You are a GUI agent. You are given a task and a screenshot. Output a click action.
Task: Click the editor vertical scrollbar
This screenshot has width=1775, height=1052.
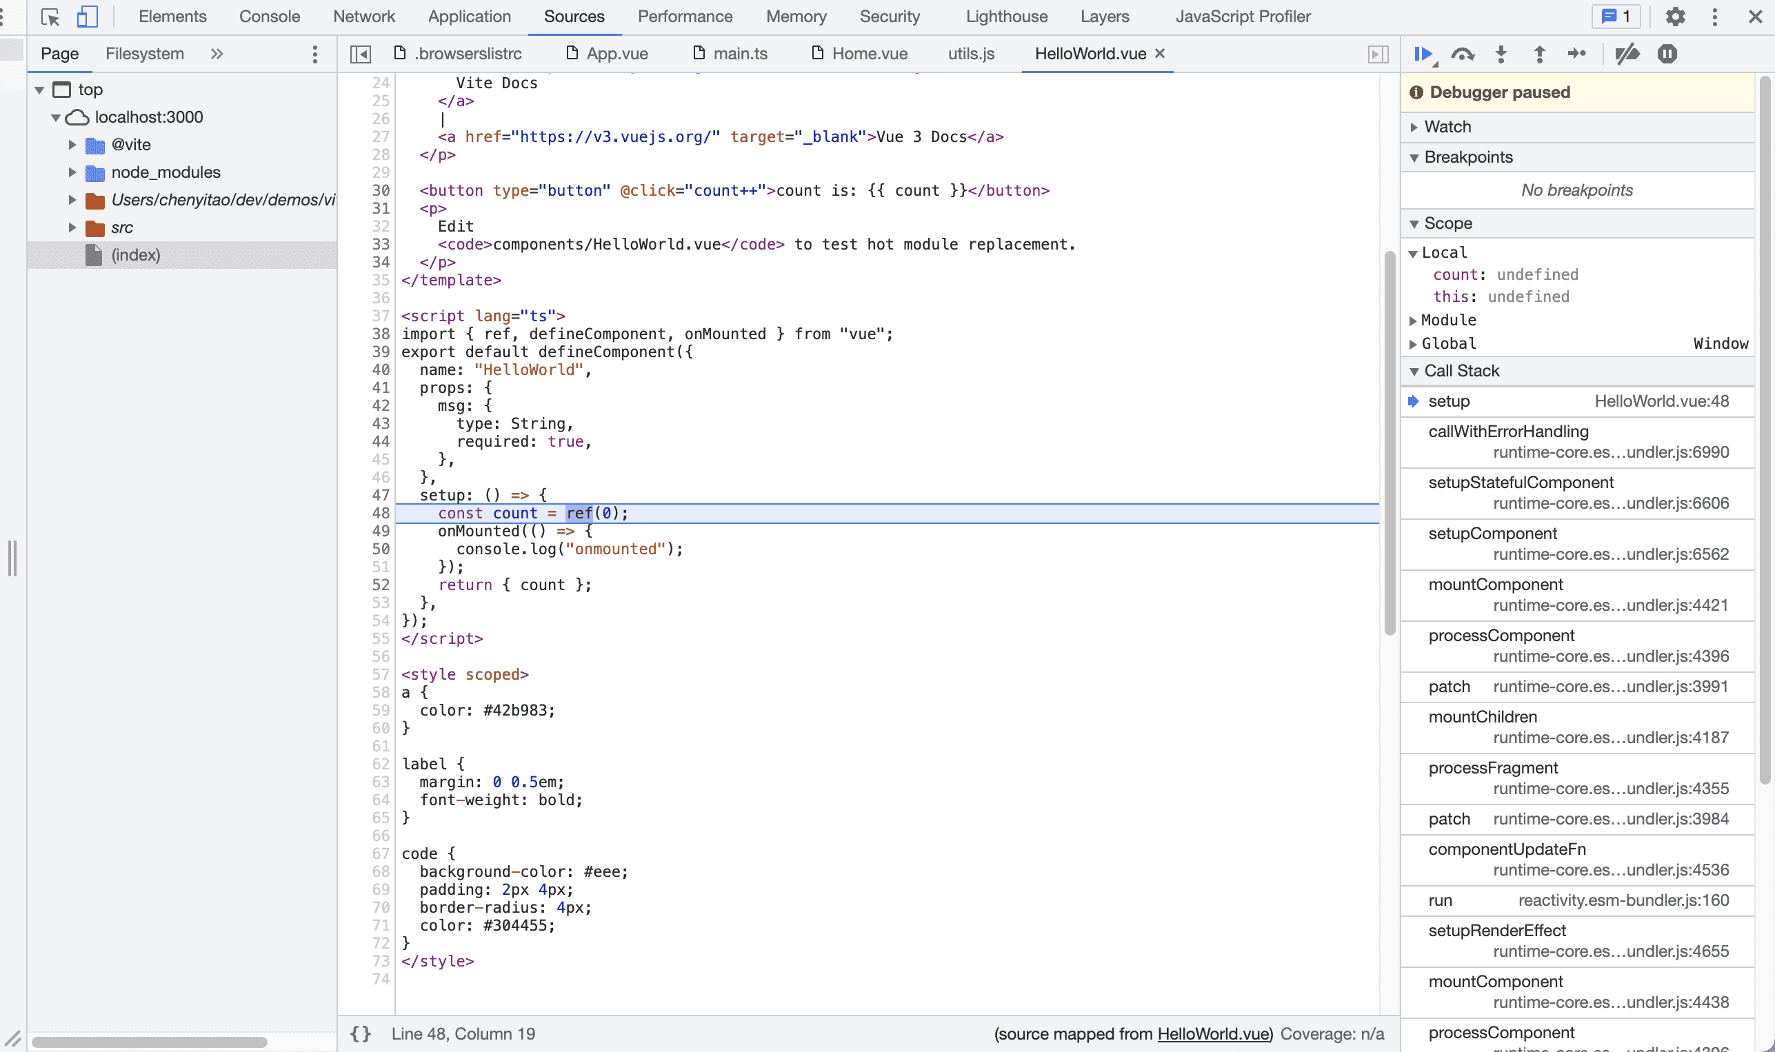(x=1390, y=443)
